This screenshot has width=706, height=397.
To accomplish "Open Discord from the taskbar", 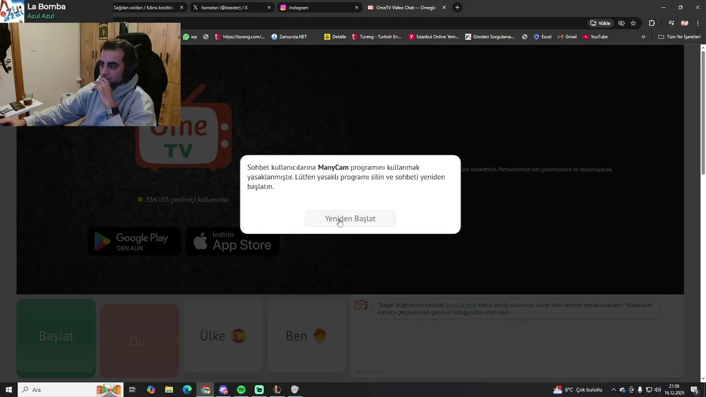I will (x=223, y=390).
